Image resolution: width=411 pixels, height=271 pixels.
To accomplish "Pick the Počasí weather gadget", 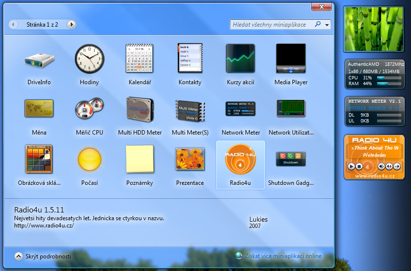I will [89, 160].
